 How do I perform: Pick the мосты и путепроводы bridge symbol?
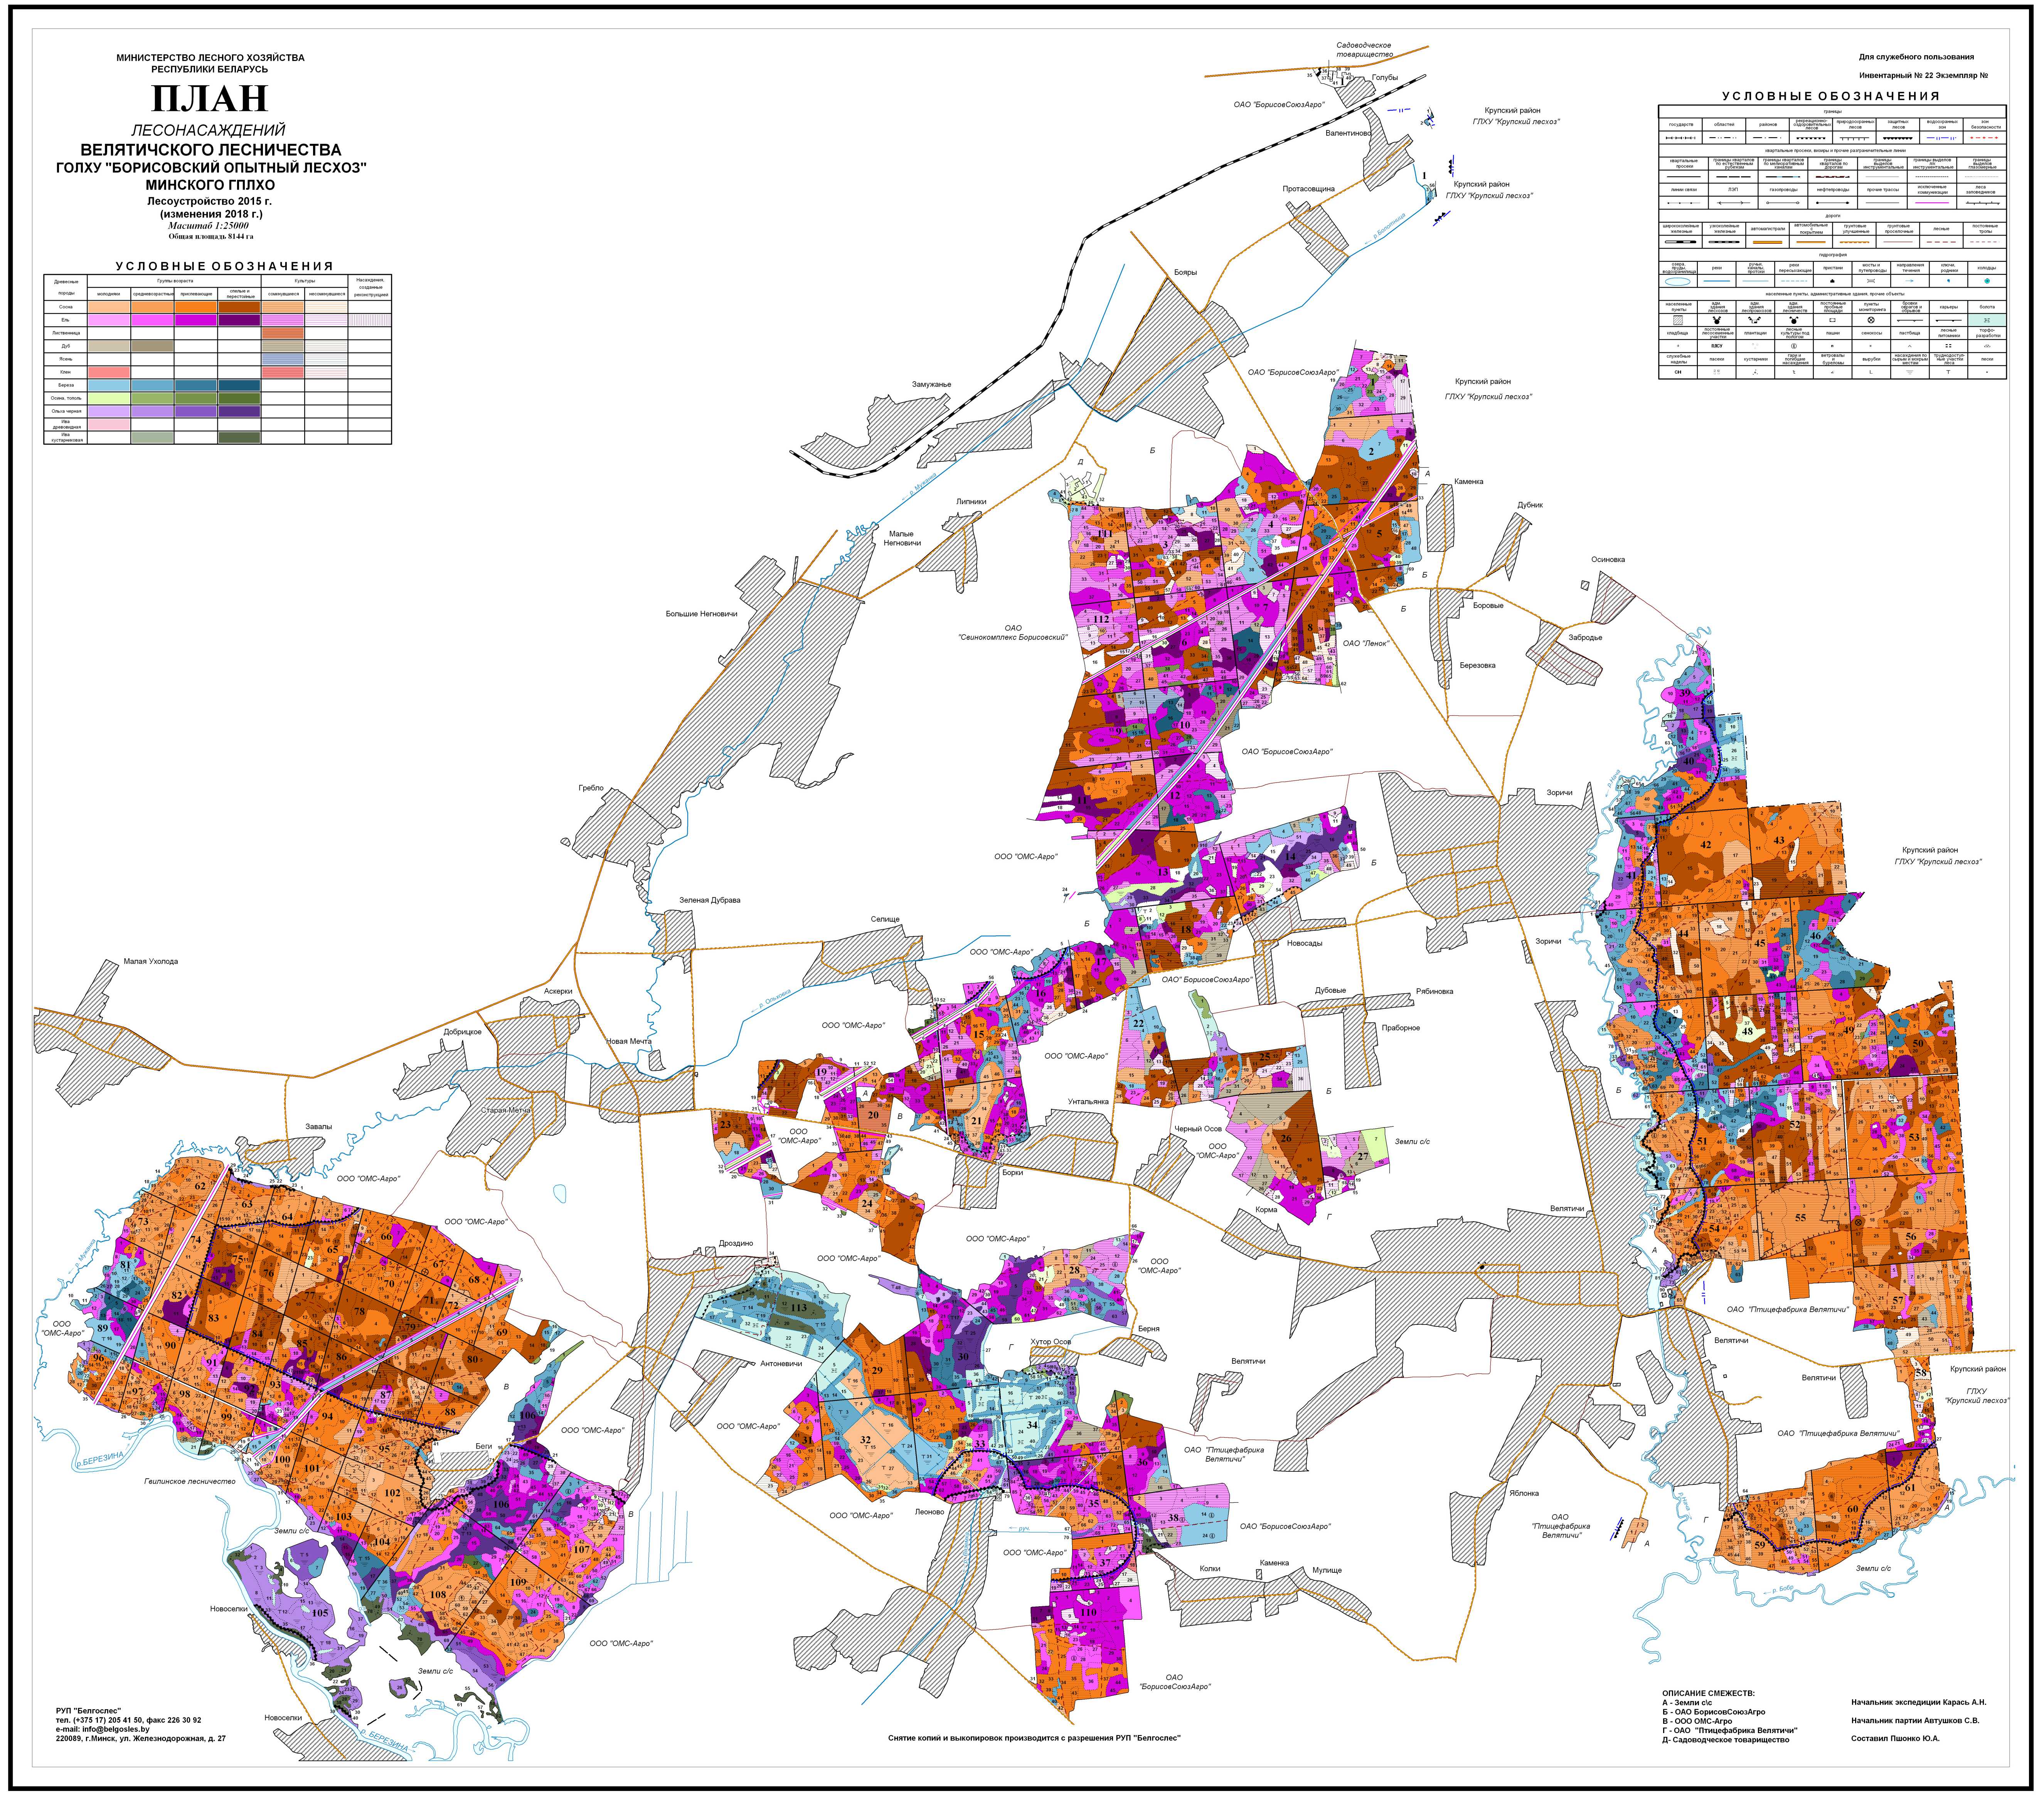pos(1870,281)
